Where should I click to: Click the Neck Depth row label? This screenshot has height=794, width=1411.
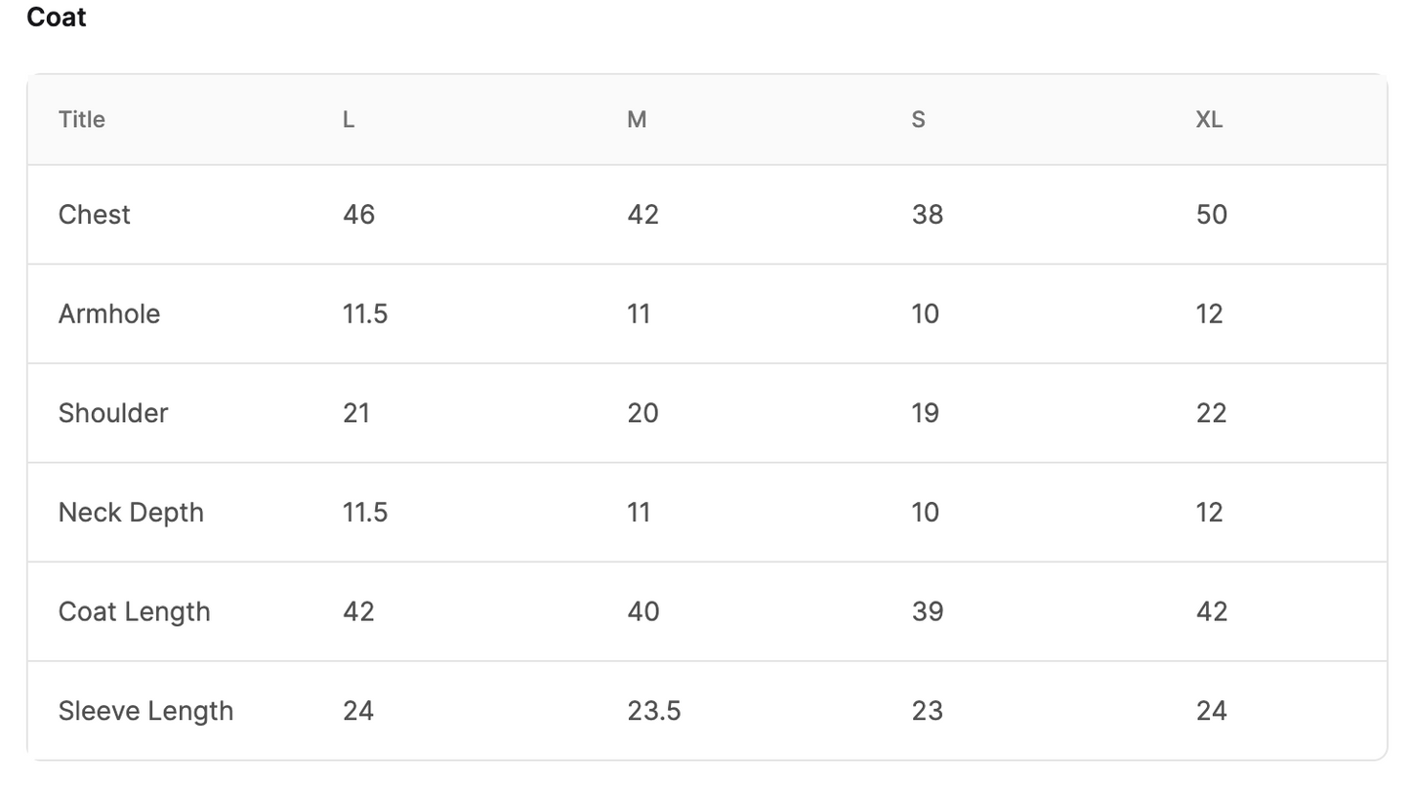[x=131, y=513]
